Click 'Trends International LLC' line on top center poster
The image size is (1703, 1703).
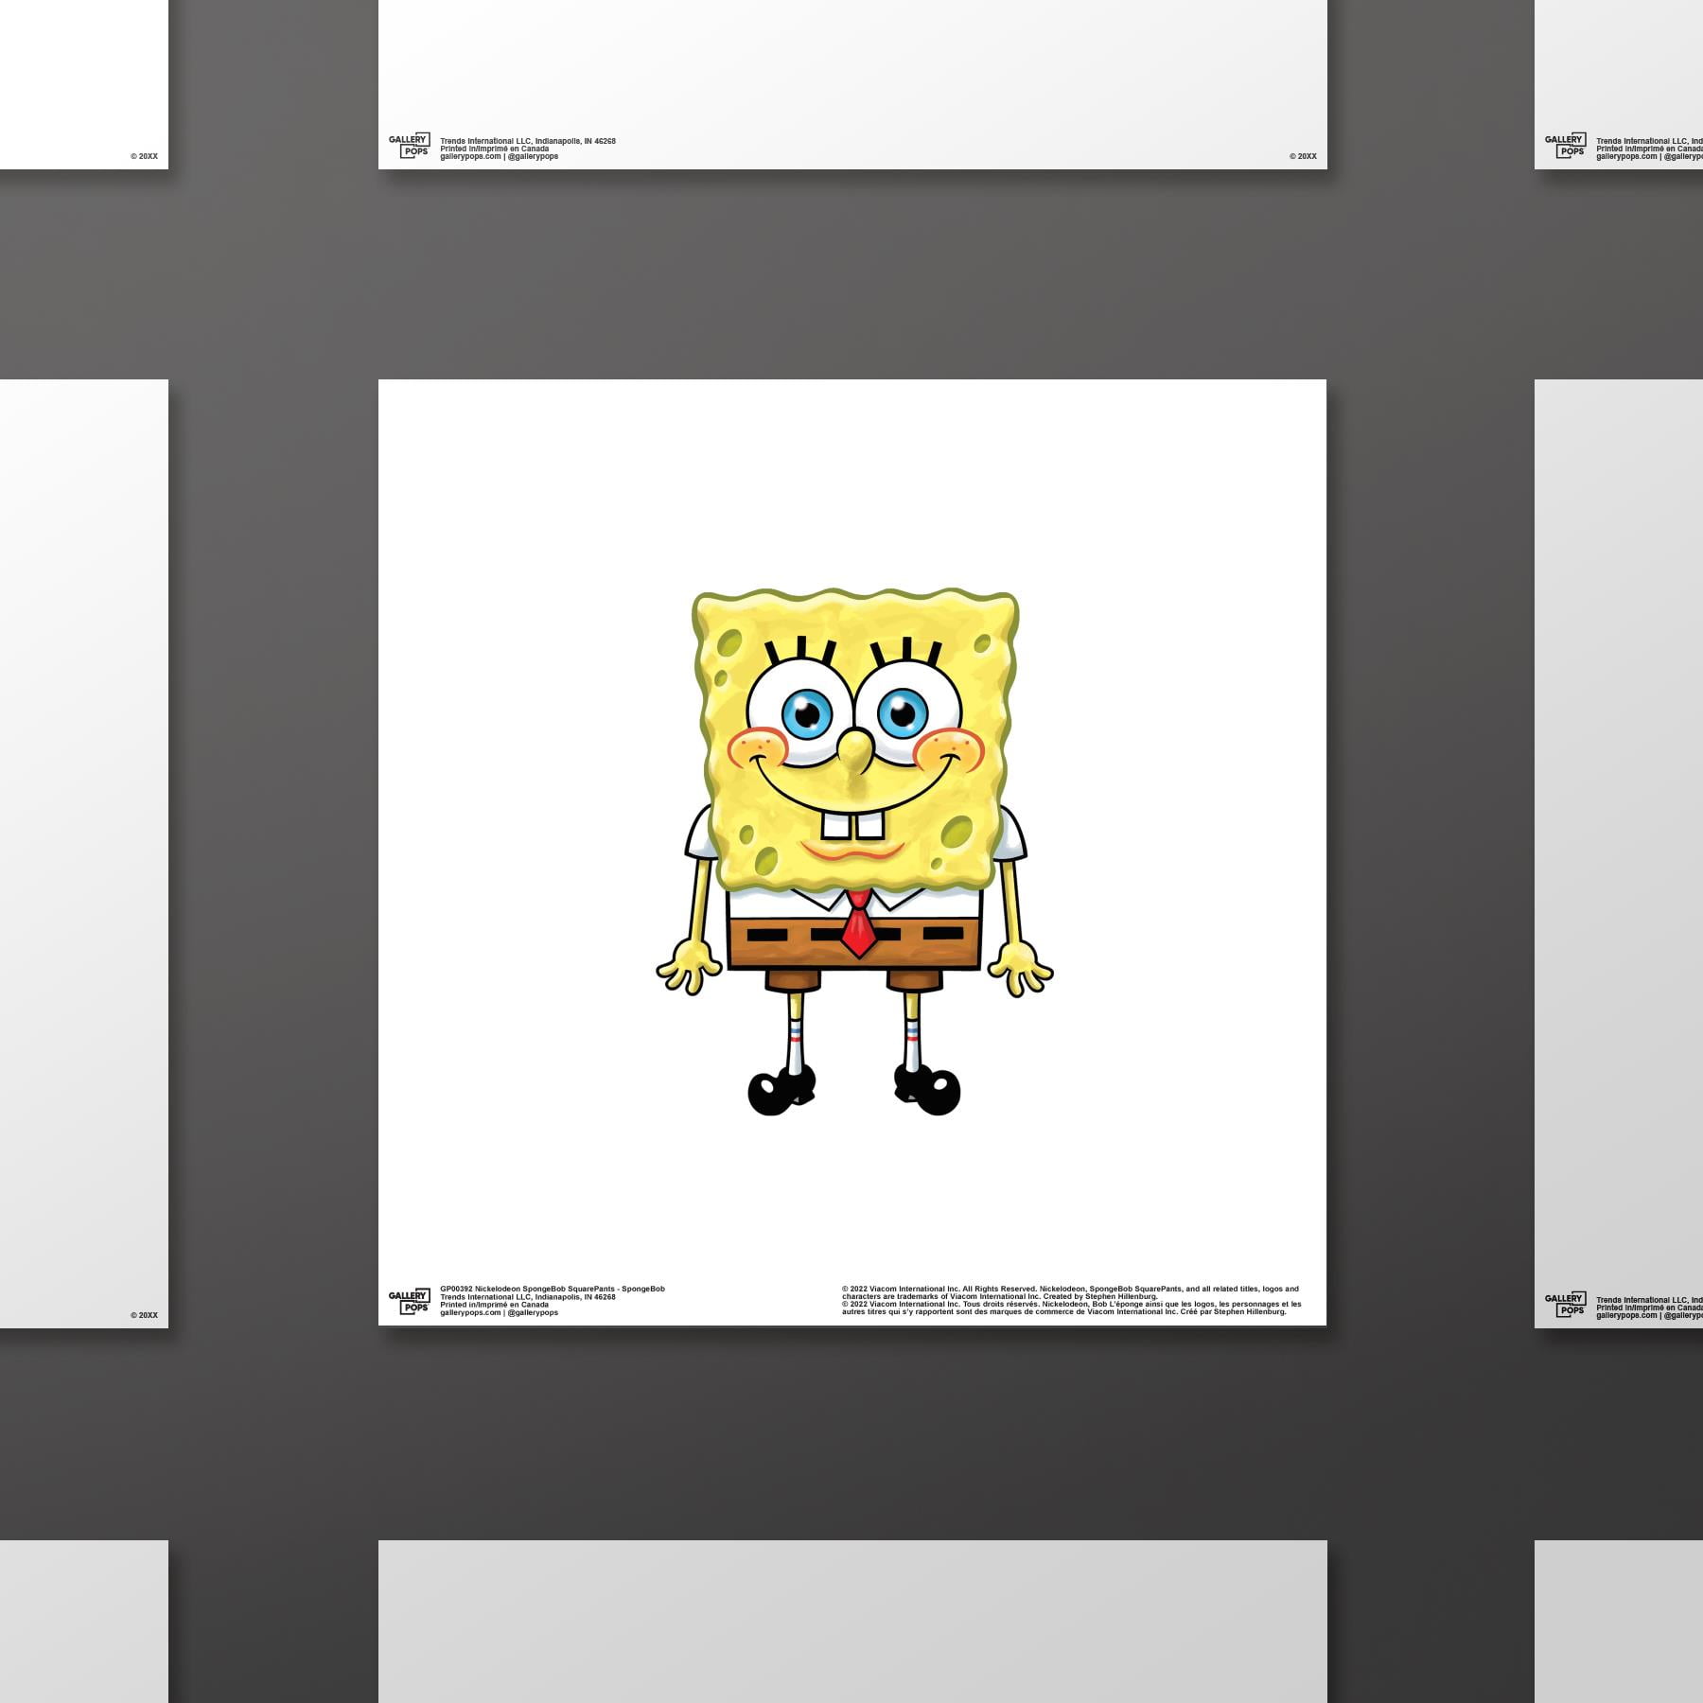[528, 141]
